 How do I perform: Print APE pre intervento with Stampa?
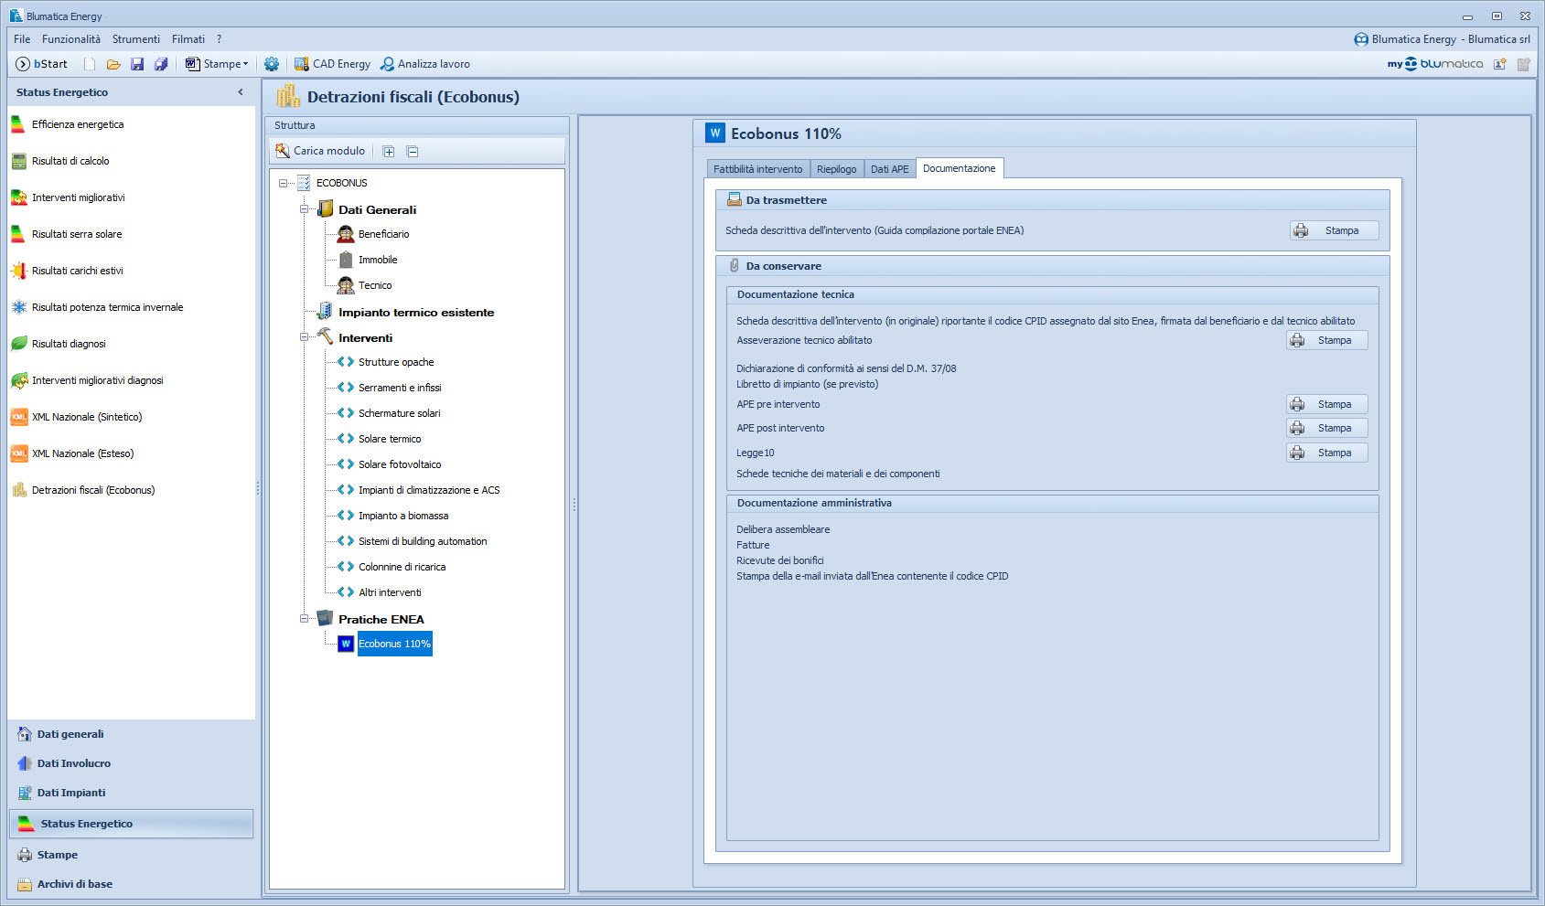point(1326,404)
